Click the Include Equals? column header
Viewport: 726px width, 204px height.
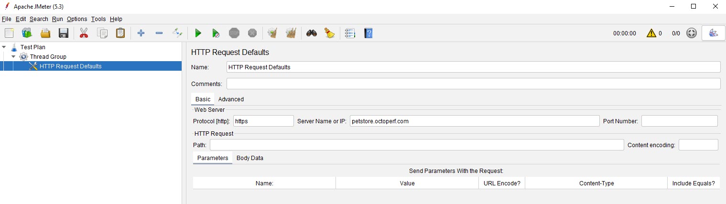(693, 183)
